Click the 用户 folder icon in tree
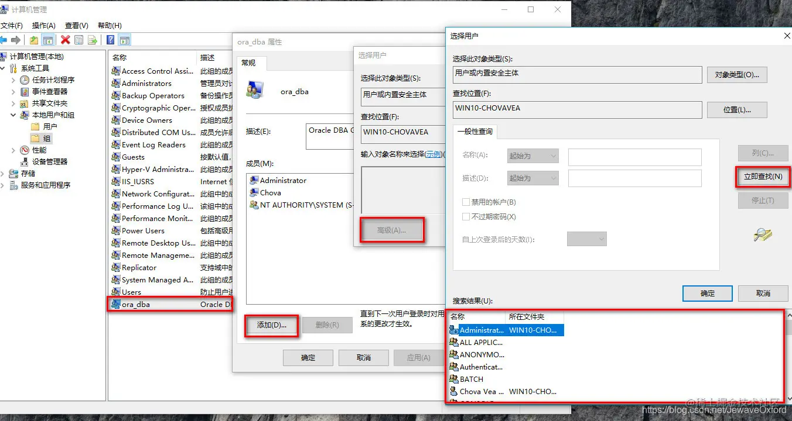Image resolution: width=792 pixels, height=421 pixels. point(35,127)
